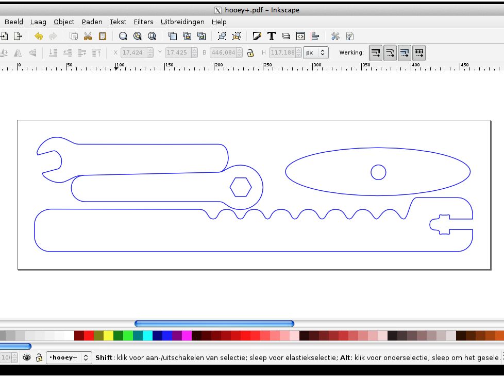The image size is (504, 377).
Task: Zoom to fit selection icon
Action: click(x=123, y=36)
